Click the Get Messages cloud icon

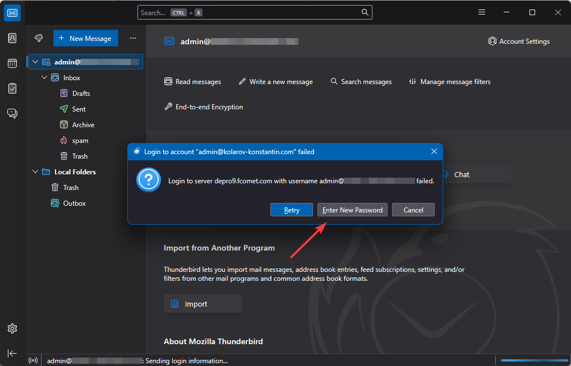point(39,38)
